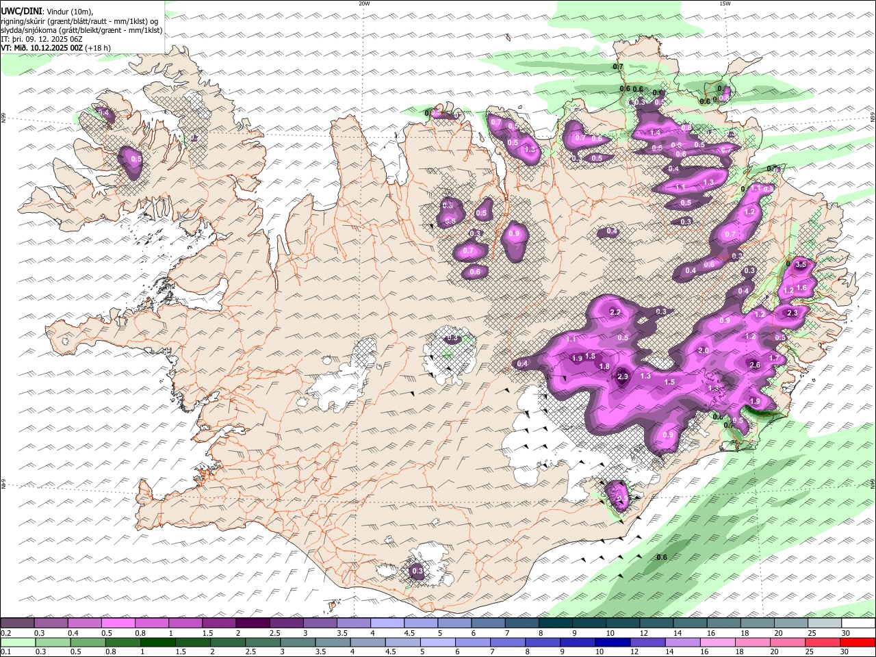Click the 2.2 precipitation value on the map
876x657 pixels.
point(615,313)
